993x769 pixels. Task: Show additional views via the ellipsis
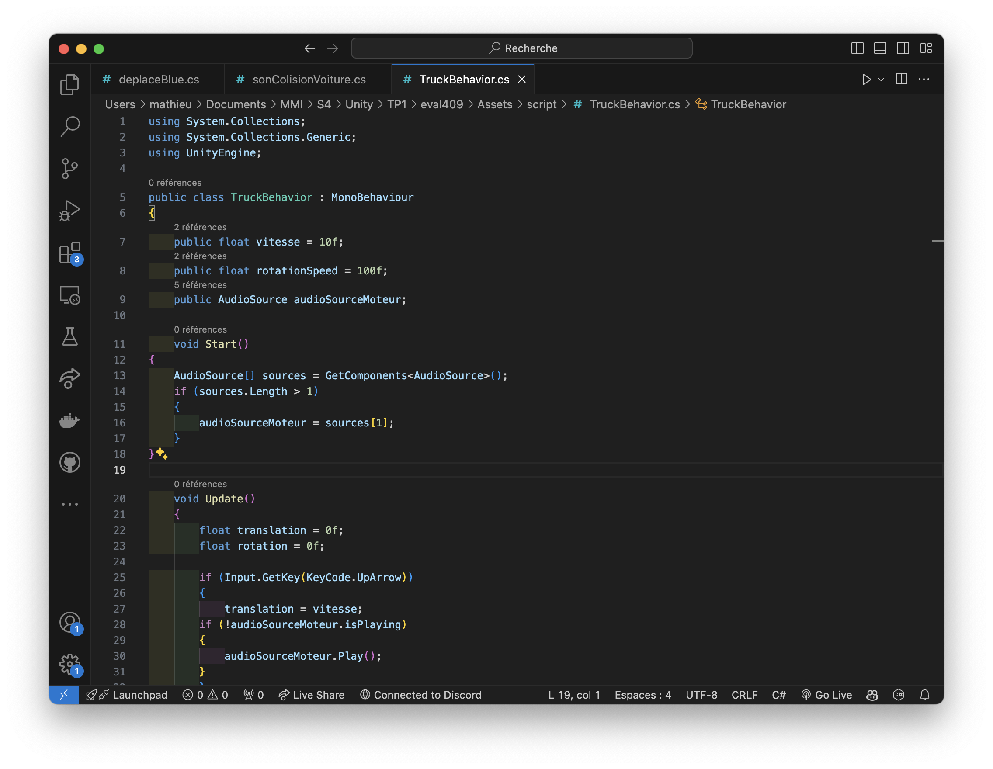tap(69, 504)
